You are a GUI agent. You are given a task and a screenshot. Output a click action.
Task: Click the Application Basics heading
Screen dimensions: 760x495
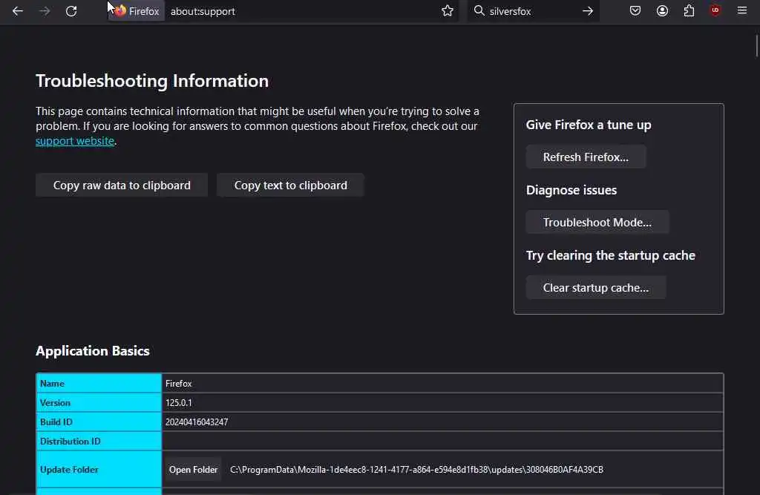[x=93, y=351]
